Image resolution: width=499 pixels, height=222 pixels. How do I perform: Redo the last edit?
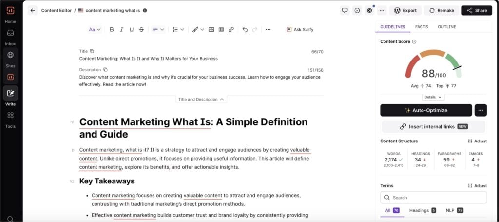254,30
